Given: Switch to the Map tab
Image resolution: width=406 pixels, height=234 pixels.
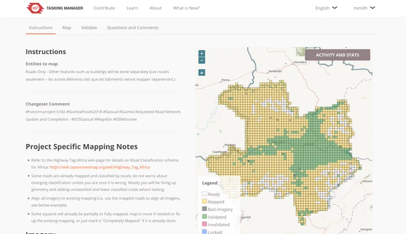Looking at the screenshot, I should click(x=66, y=27).
